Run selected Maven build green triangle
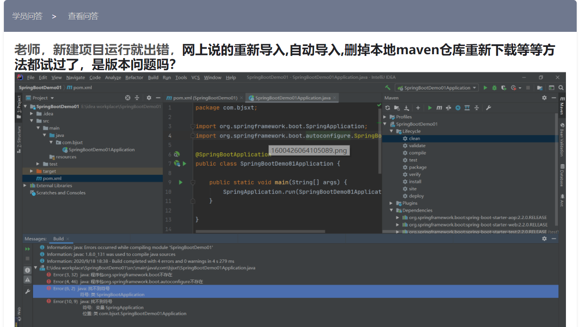584x327 pixels. [x=430, y=108]
